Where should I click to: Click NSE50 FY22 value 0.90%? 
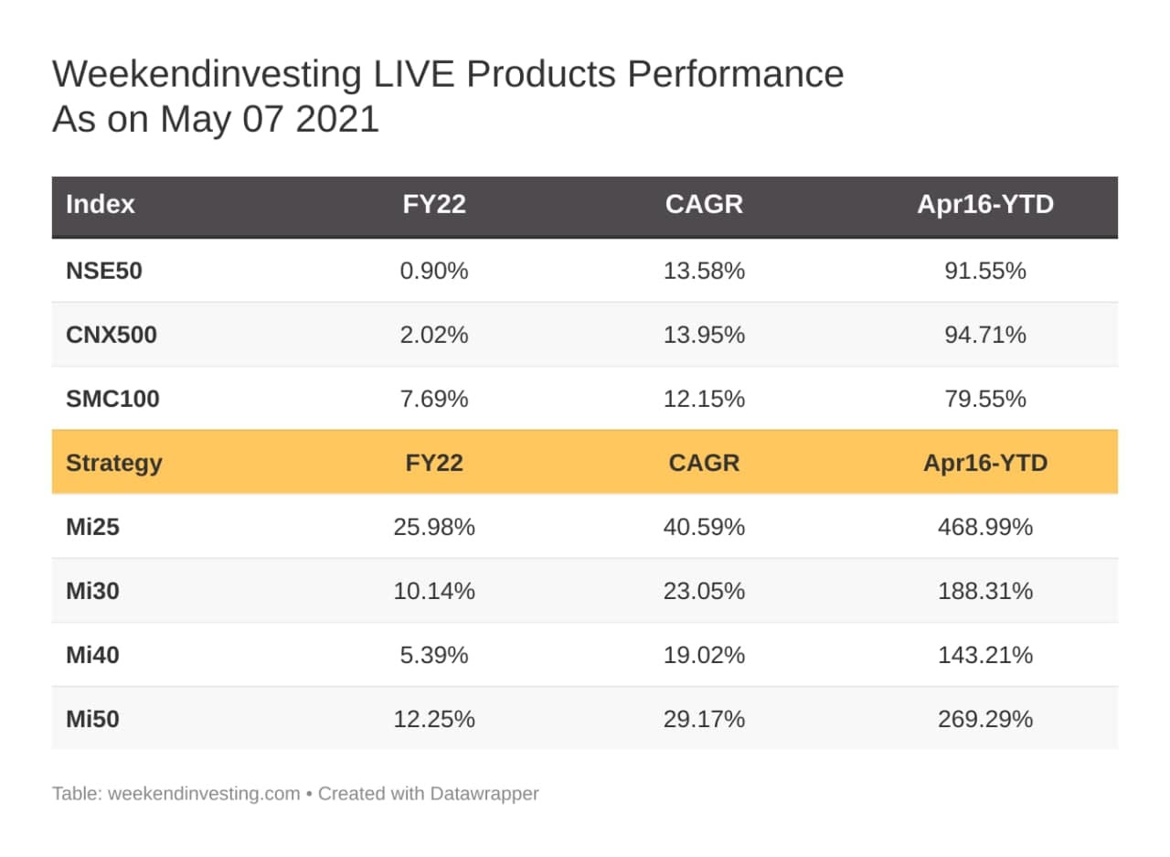[x=434, y=271]
